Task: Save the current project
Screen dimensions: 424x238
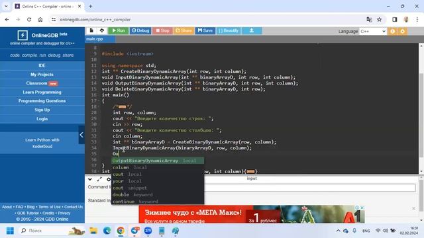Action: 205,31
